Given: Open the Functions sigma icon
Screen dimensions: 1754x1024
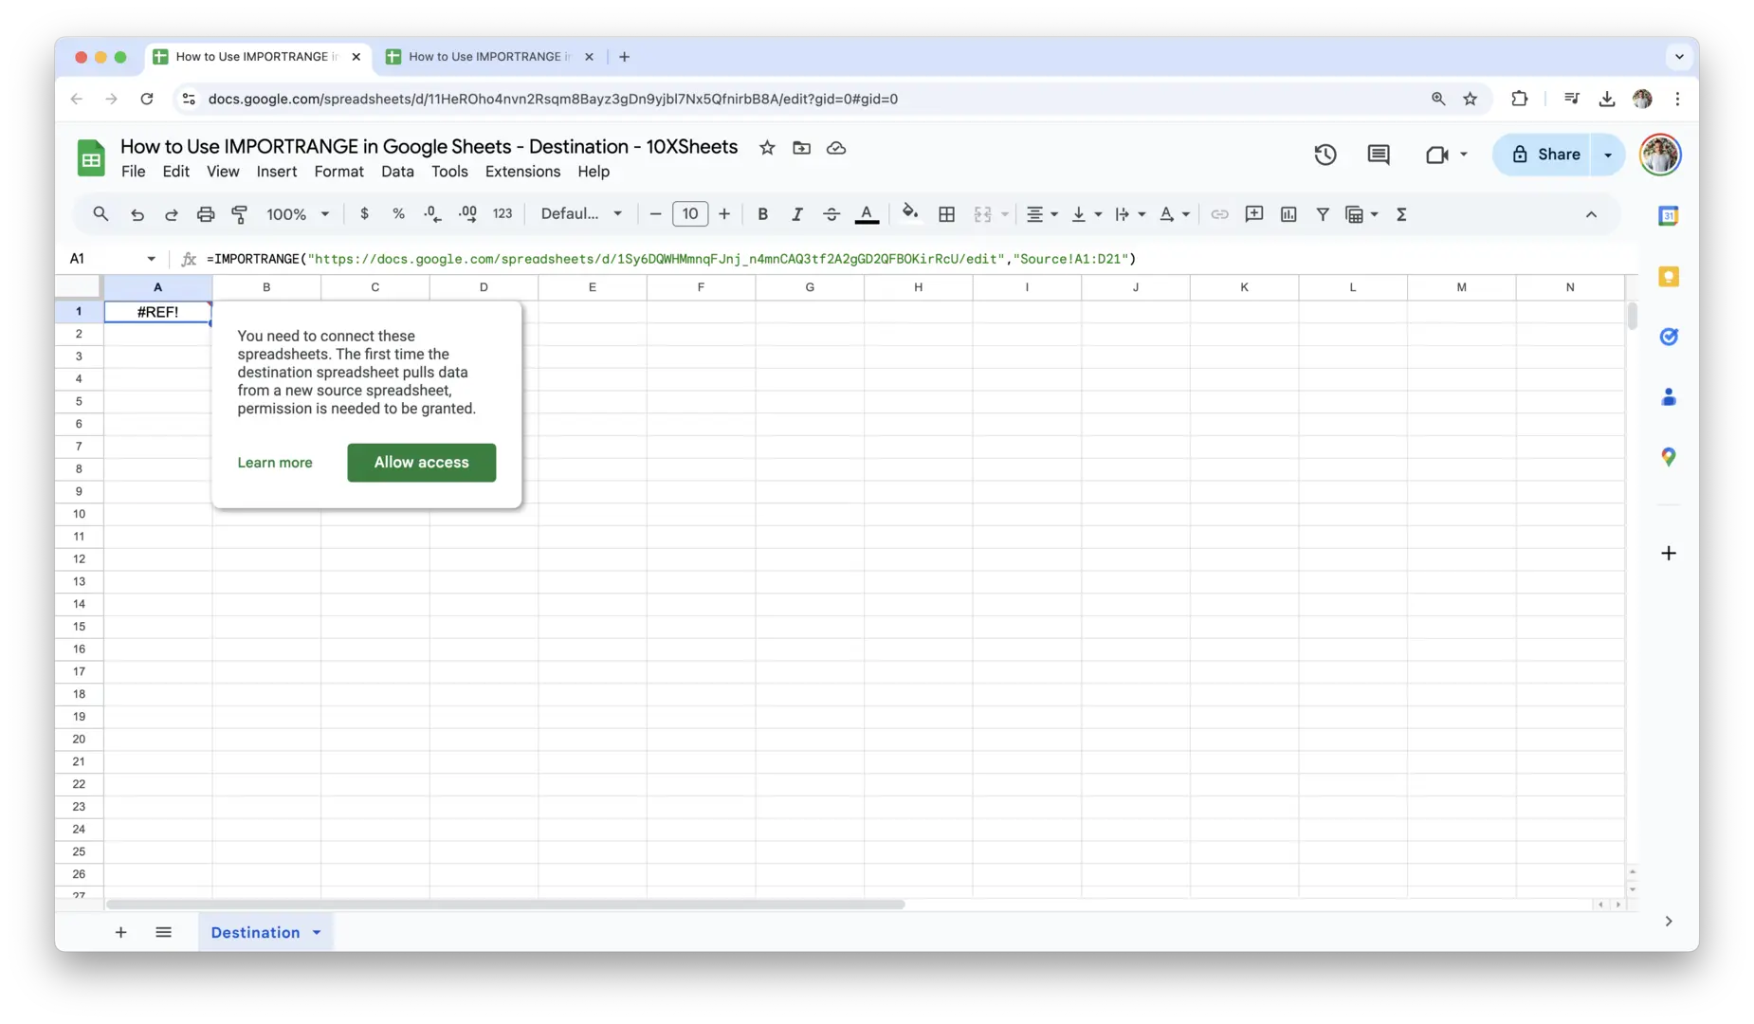Looking at the screenshot, I should pos(1400,214).
